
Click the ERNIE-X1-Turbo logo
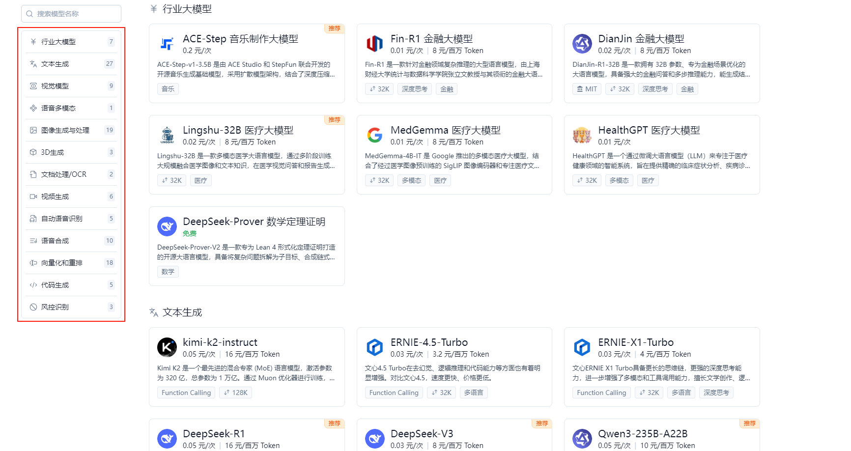[x=582, y=347]
